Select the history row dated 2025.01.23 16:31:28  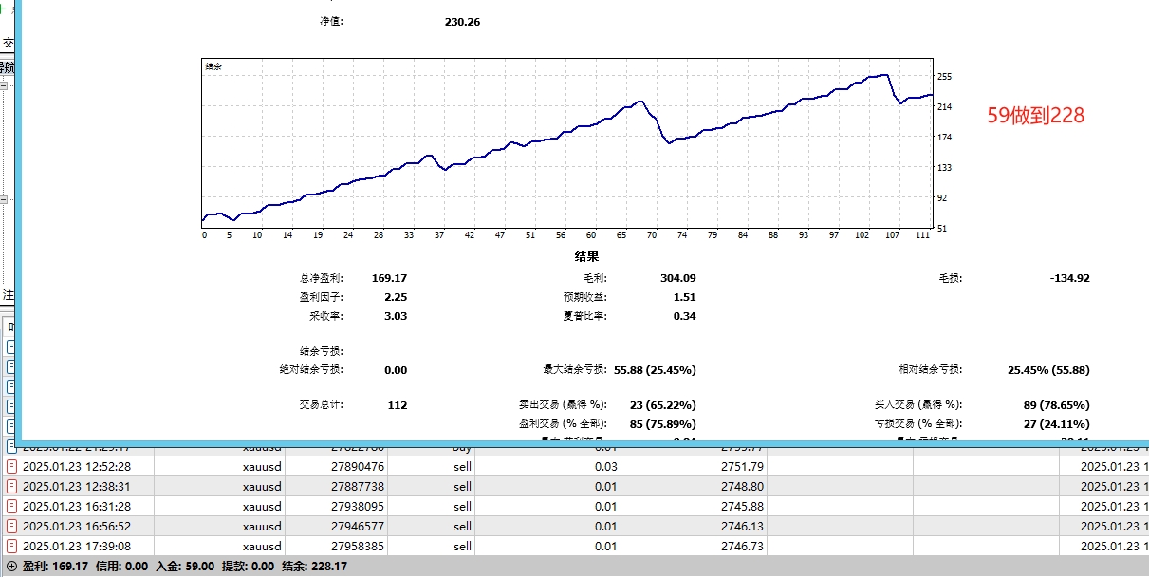click(574, 506)
